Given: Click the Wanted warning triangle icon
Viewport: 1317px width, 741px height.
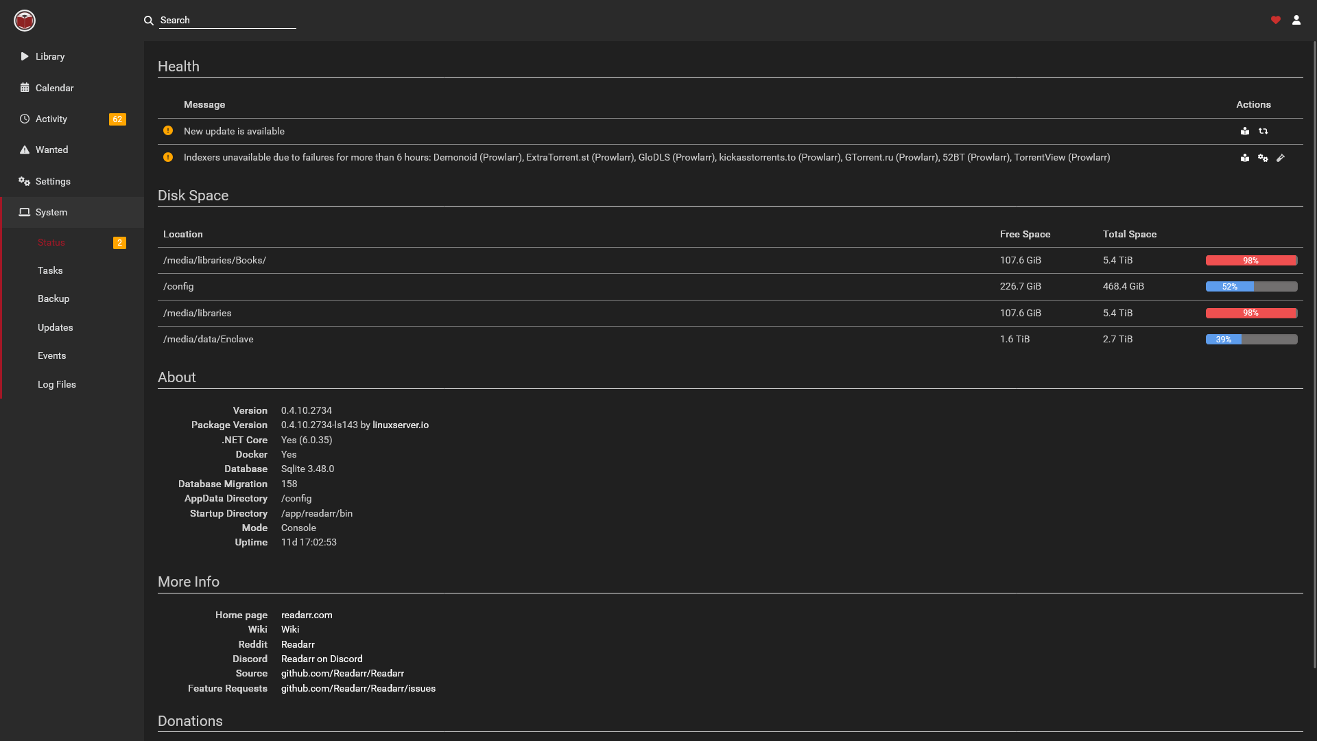Looking at the screenshot, I should tap(25, 150).
